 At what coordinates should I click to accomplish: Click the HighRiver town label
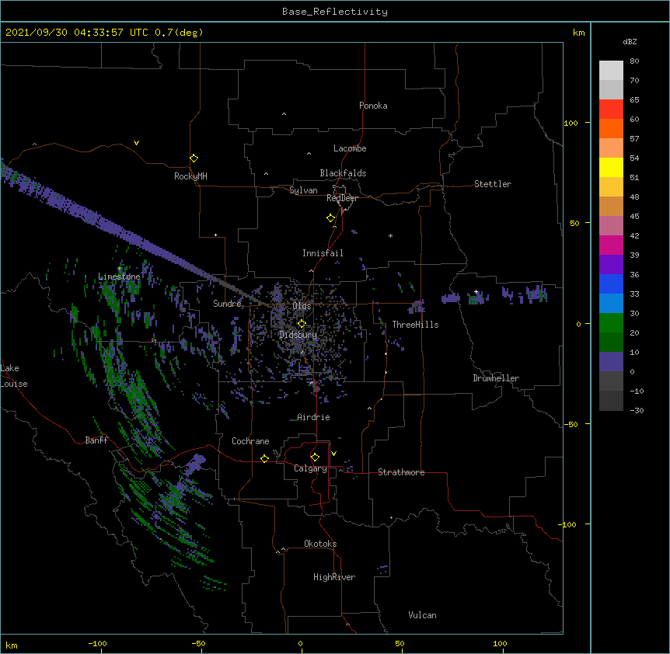tap(334, 577)
